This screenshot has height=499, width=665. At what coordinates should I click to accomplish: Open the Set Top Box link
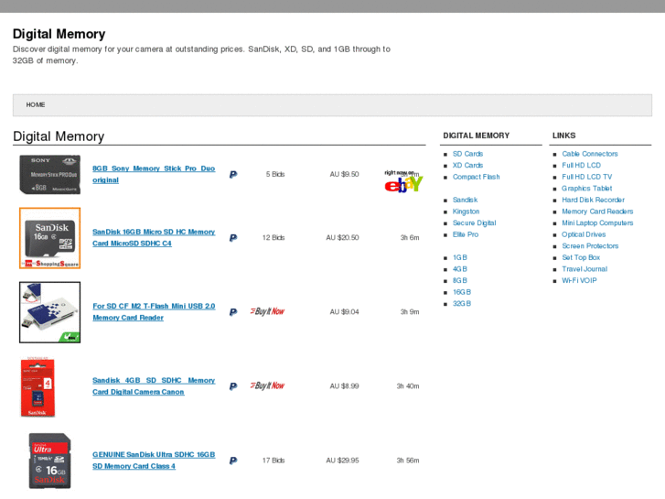[x=581, y=257]
